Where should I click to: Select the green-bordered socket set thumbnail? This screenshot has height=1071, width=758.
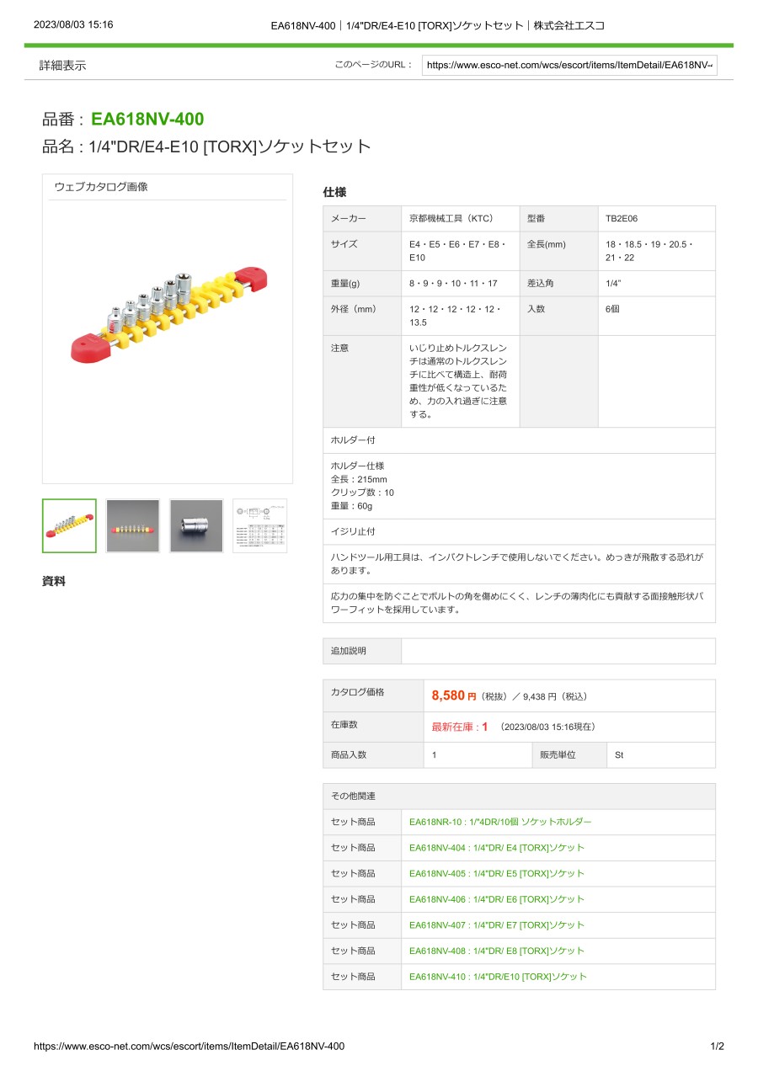coord(69,525)
